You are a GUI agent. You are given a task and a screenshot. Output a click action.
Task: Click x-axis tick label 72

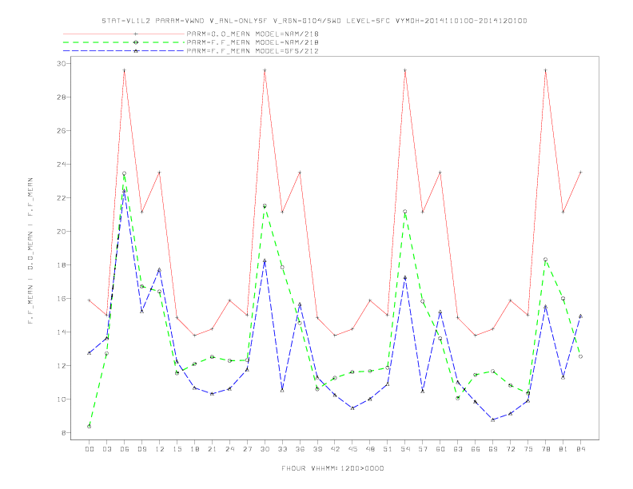point(510,449)
